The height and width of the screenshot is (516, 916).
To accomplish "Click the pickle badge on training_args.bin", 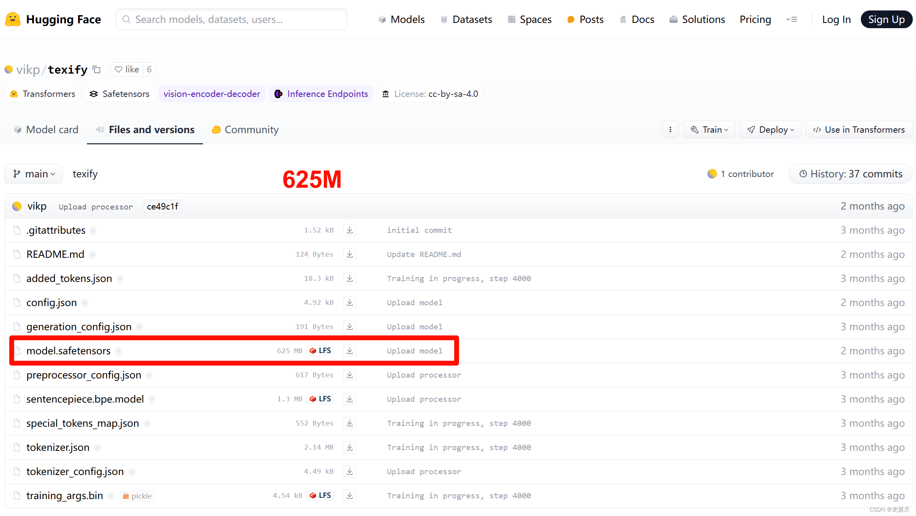I will click(137, 496).
